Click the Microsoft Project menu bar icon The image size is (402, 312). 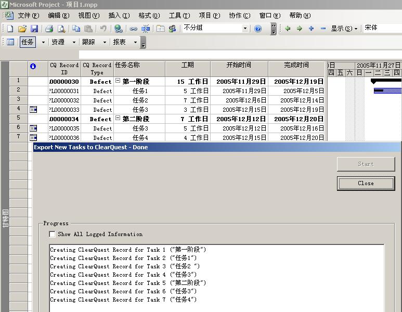(9, 16)
